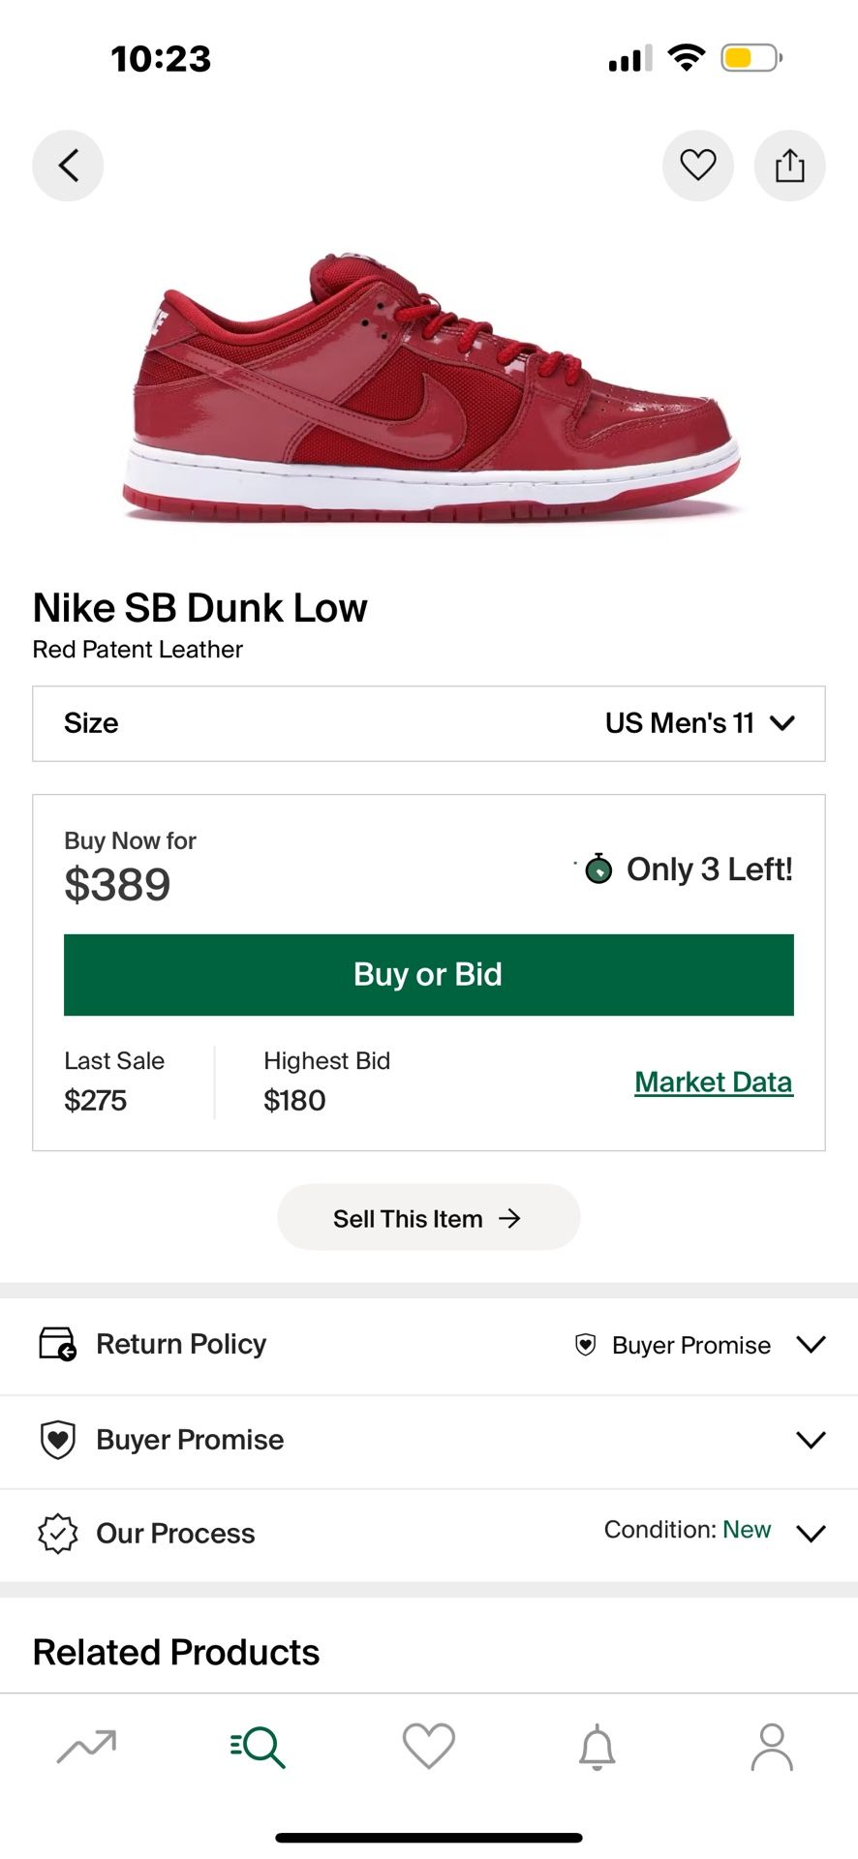
Task: Tap the Return Policy box icon
Action: tap(57, 1344)
